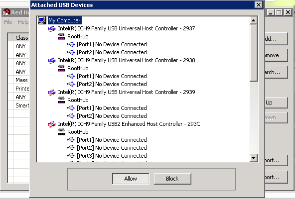Click the Add... button in background window
295x199 pixels.
(276, 39)
